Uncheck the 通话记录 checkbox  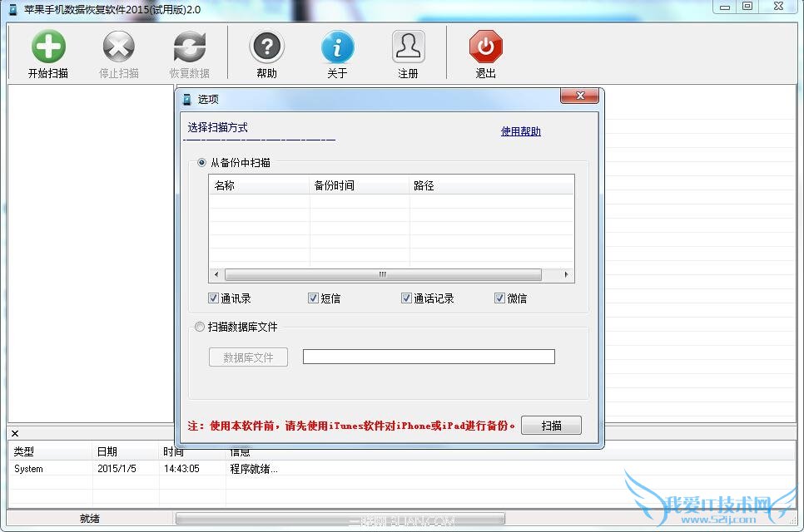click(406, 298)
